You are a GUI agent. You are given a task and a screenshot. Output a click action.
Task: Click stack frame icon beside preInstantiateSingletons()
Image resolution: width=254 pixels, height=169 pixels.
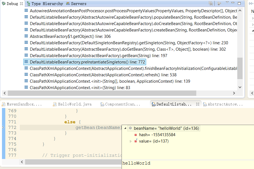26,62
